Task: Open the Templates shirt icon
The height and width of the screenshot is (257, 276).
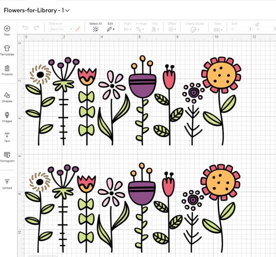Action: (7, 48)
